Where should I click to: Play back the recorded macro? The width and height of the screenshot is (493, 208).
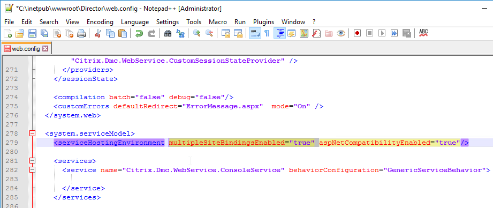[382, 33]
